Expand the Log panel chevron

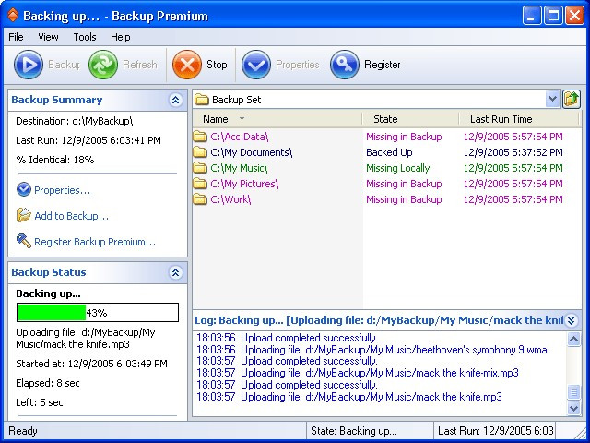(x=572, y=320)
